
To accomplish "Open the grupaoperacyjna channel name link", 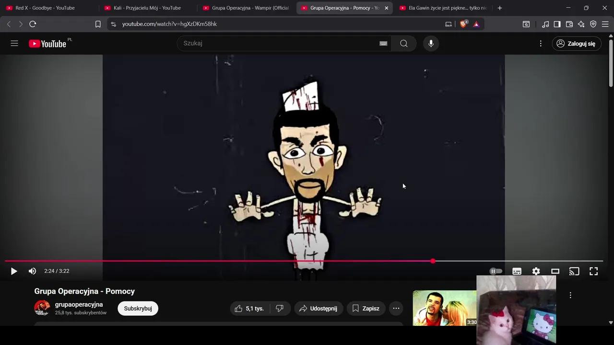I will pyautogui.click(x=79, y=305).
